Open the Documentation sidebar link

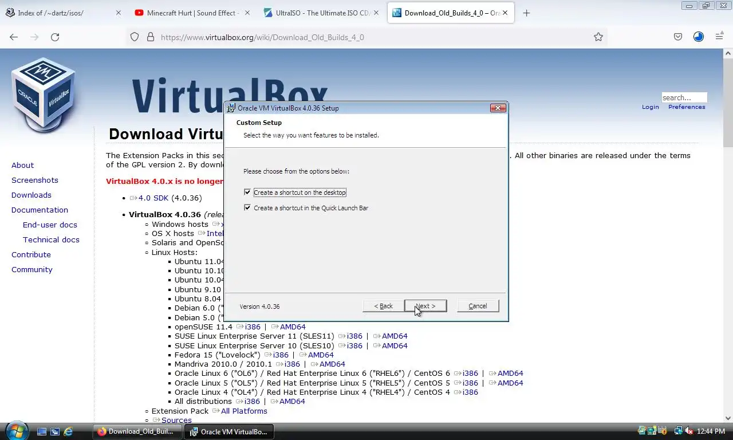40,210
